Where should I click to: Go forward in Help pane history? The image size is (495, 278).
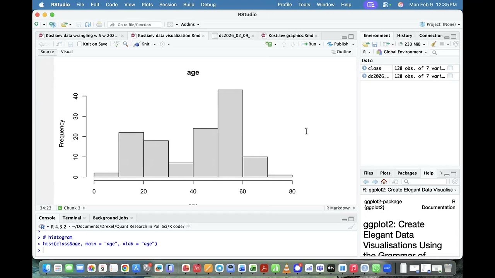[375, 181]
